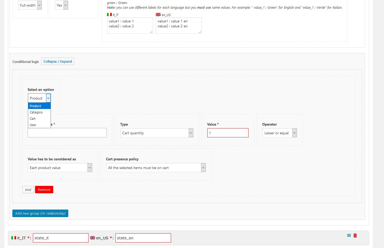384x248 pixels.
Task: Click the blue reorder handle icon
Action: [x=349, y=236]
